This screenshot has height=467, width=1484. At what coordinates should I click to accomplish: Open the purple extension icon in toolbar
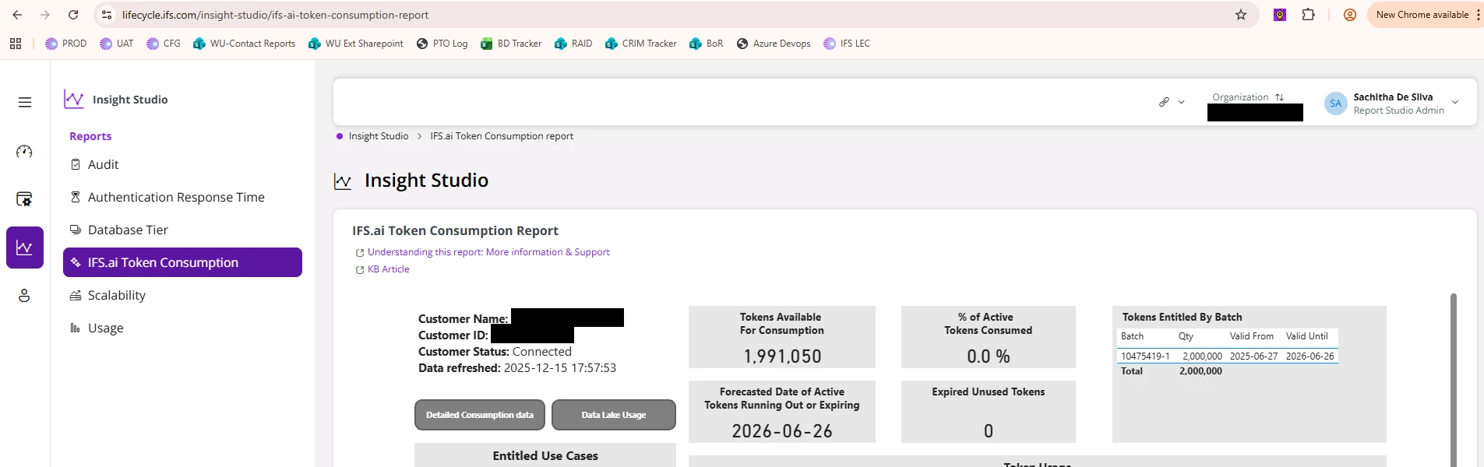point(1280,15)
